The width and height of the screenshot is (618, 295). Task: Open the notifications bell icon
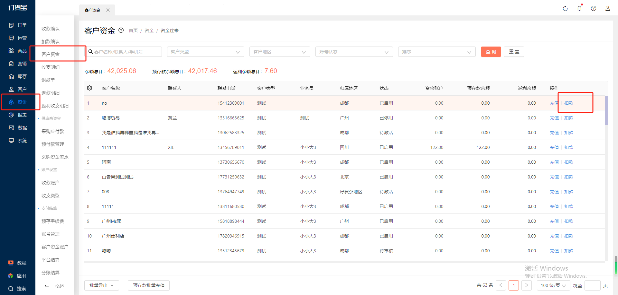(x=579, y=8)
